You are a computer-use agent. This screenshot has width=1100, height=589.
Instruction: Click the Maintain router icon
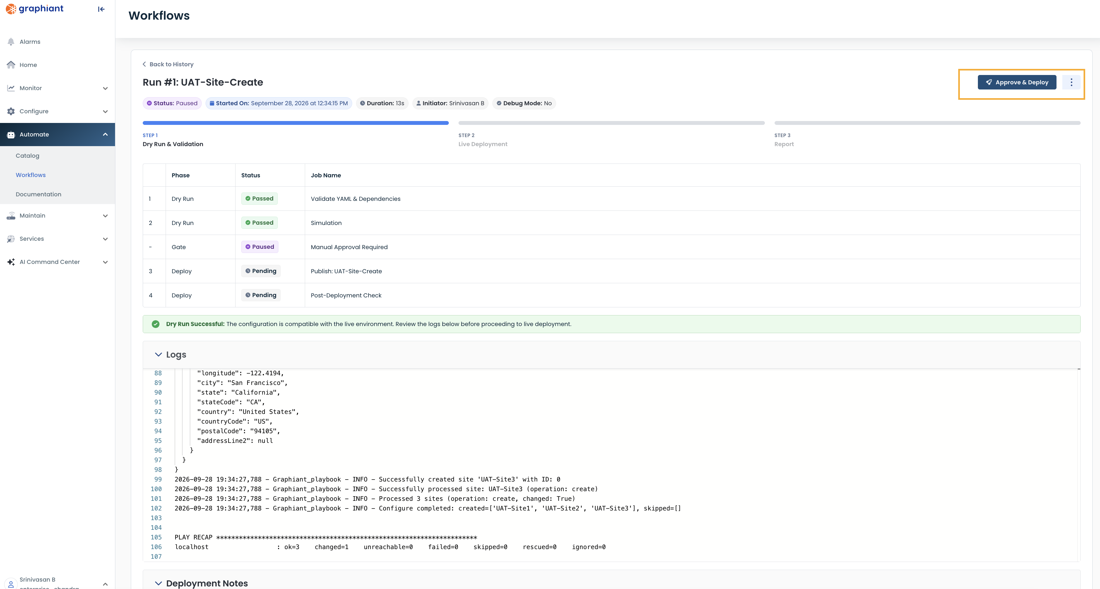pos(11,215)
